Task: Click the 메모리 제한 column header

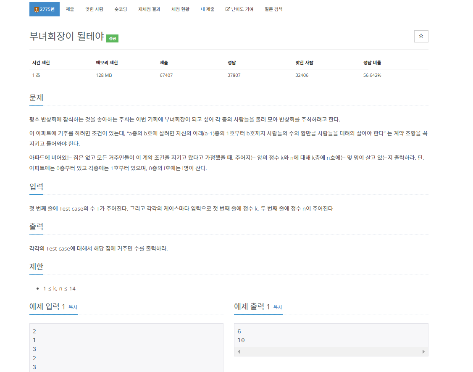Action: point(107,63)
